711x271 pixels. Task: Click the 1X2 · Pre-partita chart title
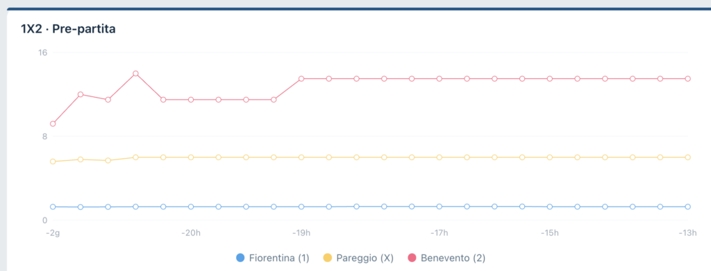pyautogui.click(x=68, y=29)
